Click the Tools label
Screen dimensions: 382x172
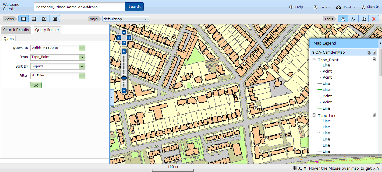328,19
